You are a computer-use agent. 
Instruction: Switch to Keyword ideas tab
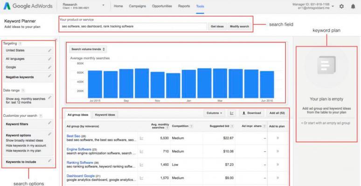[105, 114]
